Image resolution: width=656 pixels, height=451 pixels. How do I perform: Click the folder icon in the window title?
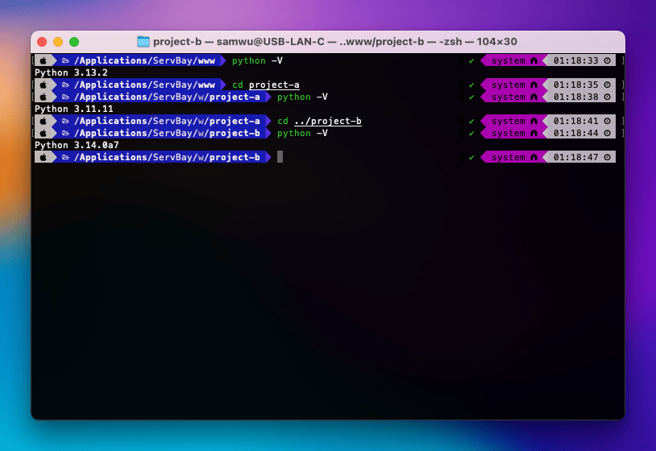coord(143,41)
